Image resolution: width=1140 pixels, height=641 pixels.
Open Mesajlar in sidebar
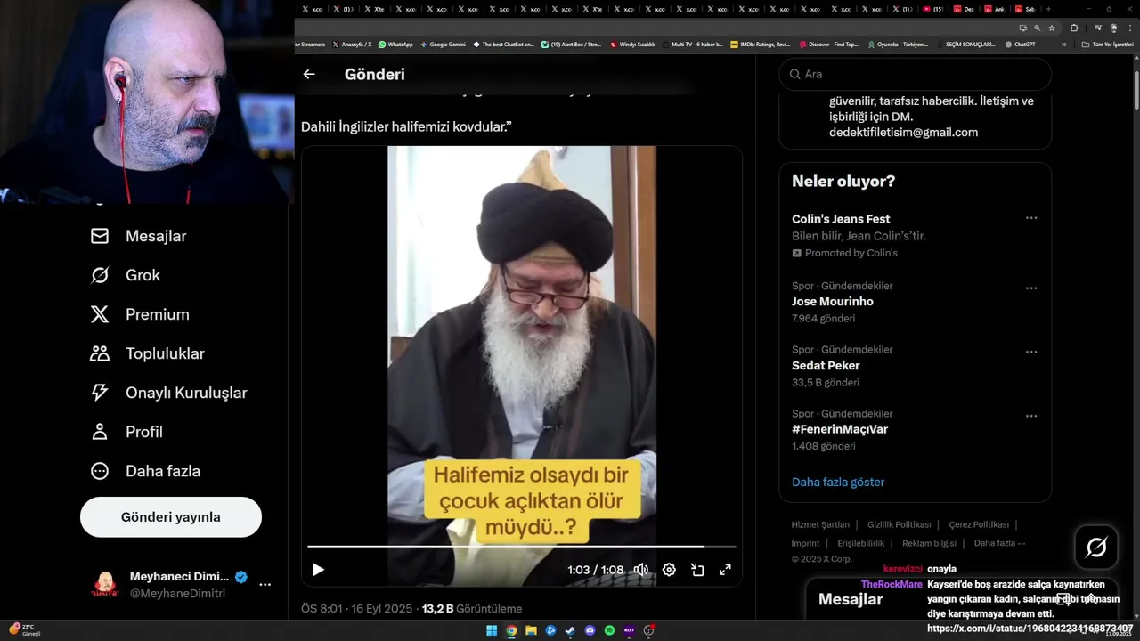[x=138, y=236]
